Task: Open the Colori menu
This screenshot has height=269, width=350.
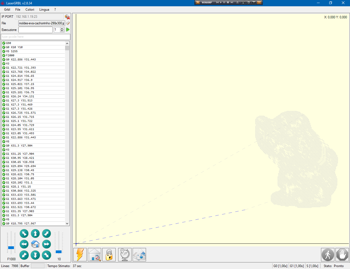Action: (x=30, y=10)
